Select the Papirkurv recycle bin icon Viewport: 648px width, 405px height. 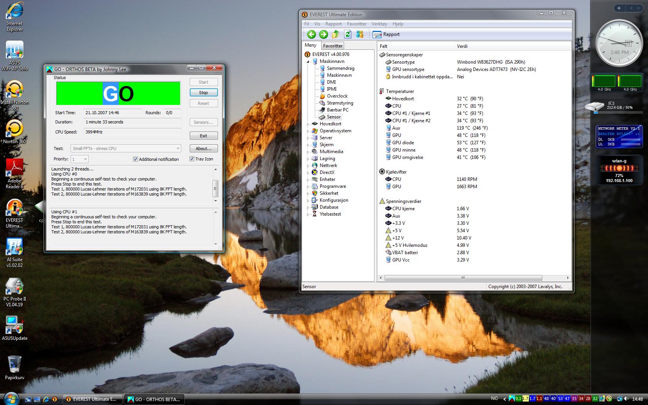(x=14, y=368)
